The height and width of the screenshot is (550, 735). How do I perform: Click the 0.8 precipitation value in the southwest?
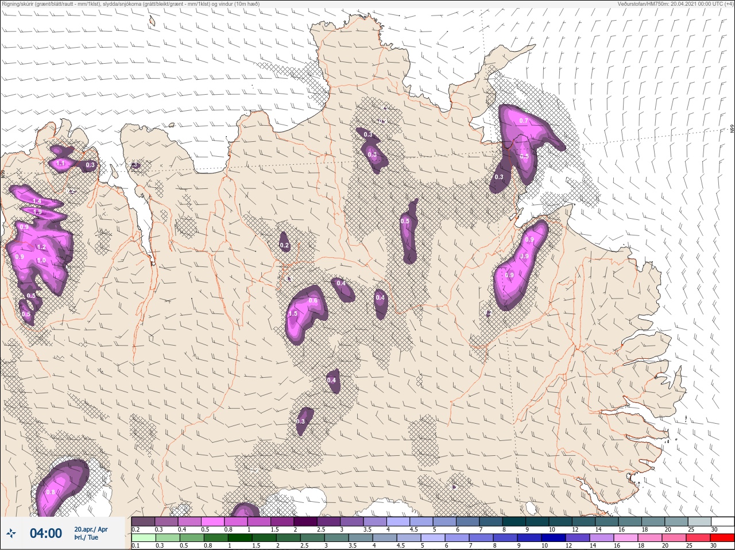coord(51,492)
